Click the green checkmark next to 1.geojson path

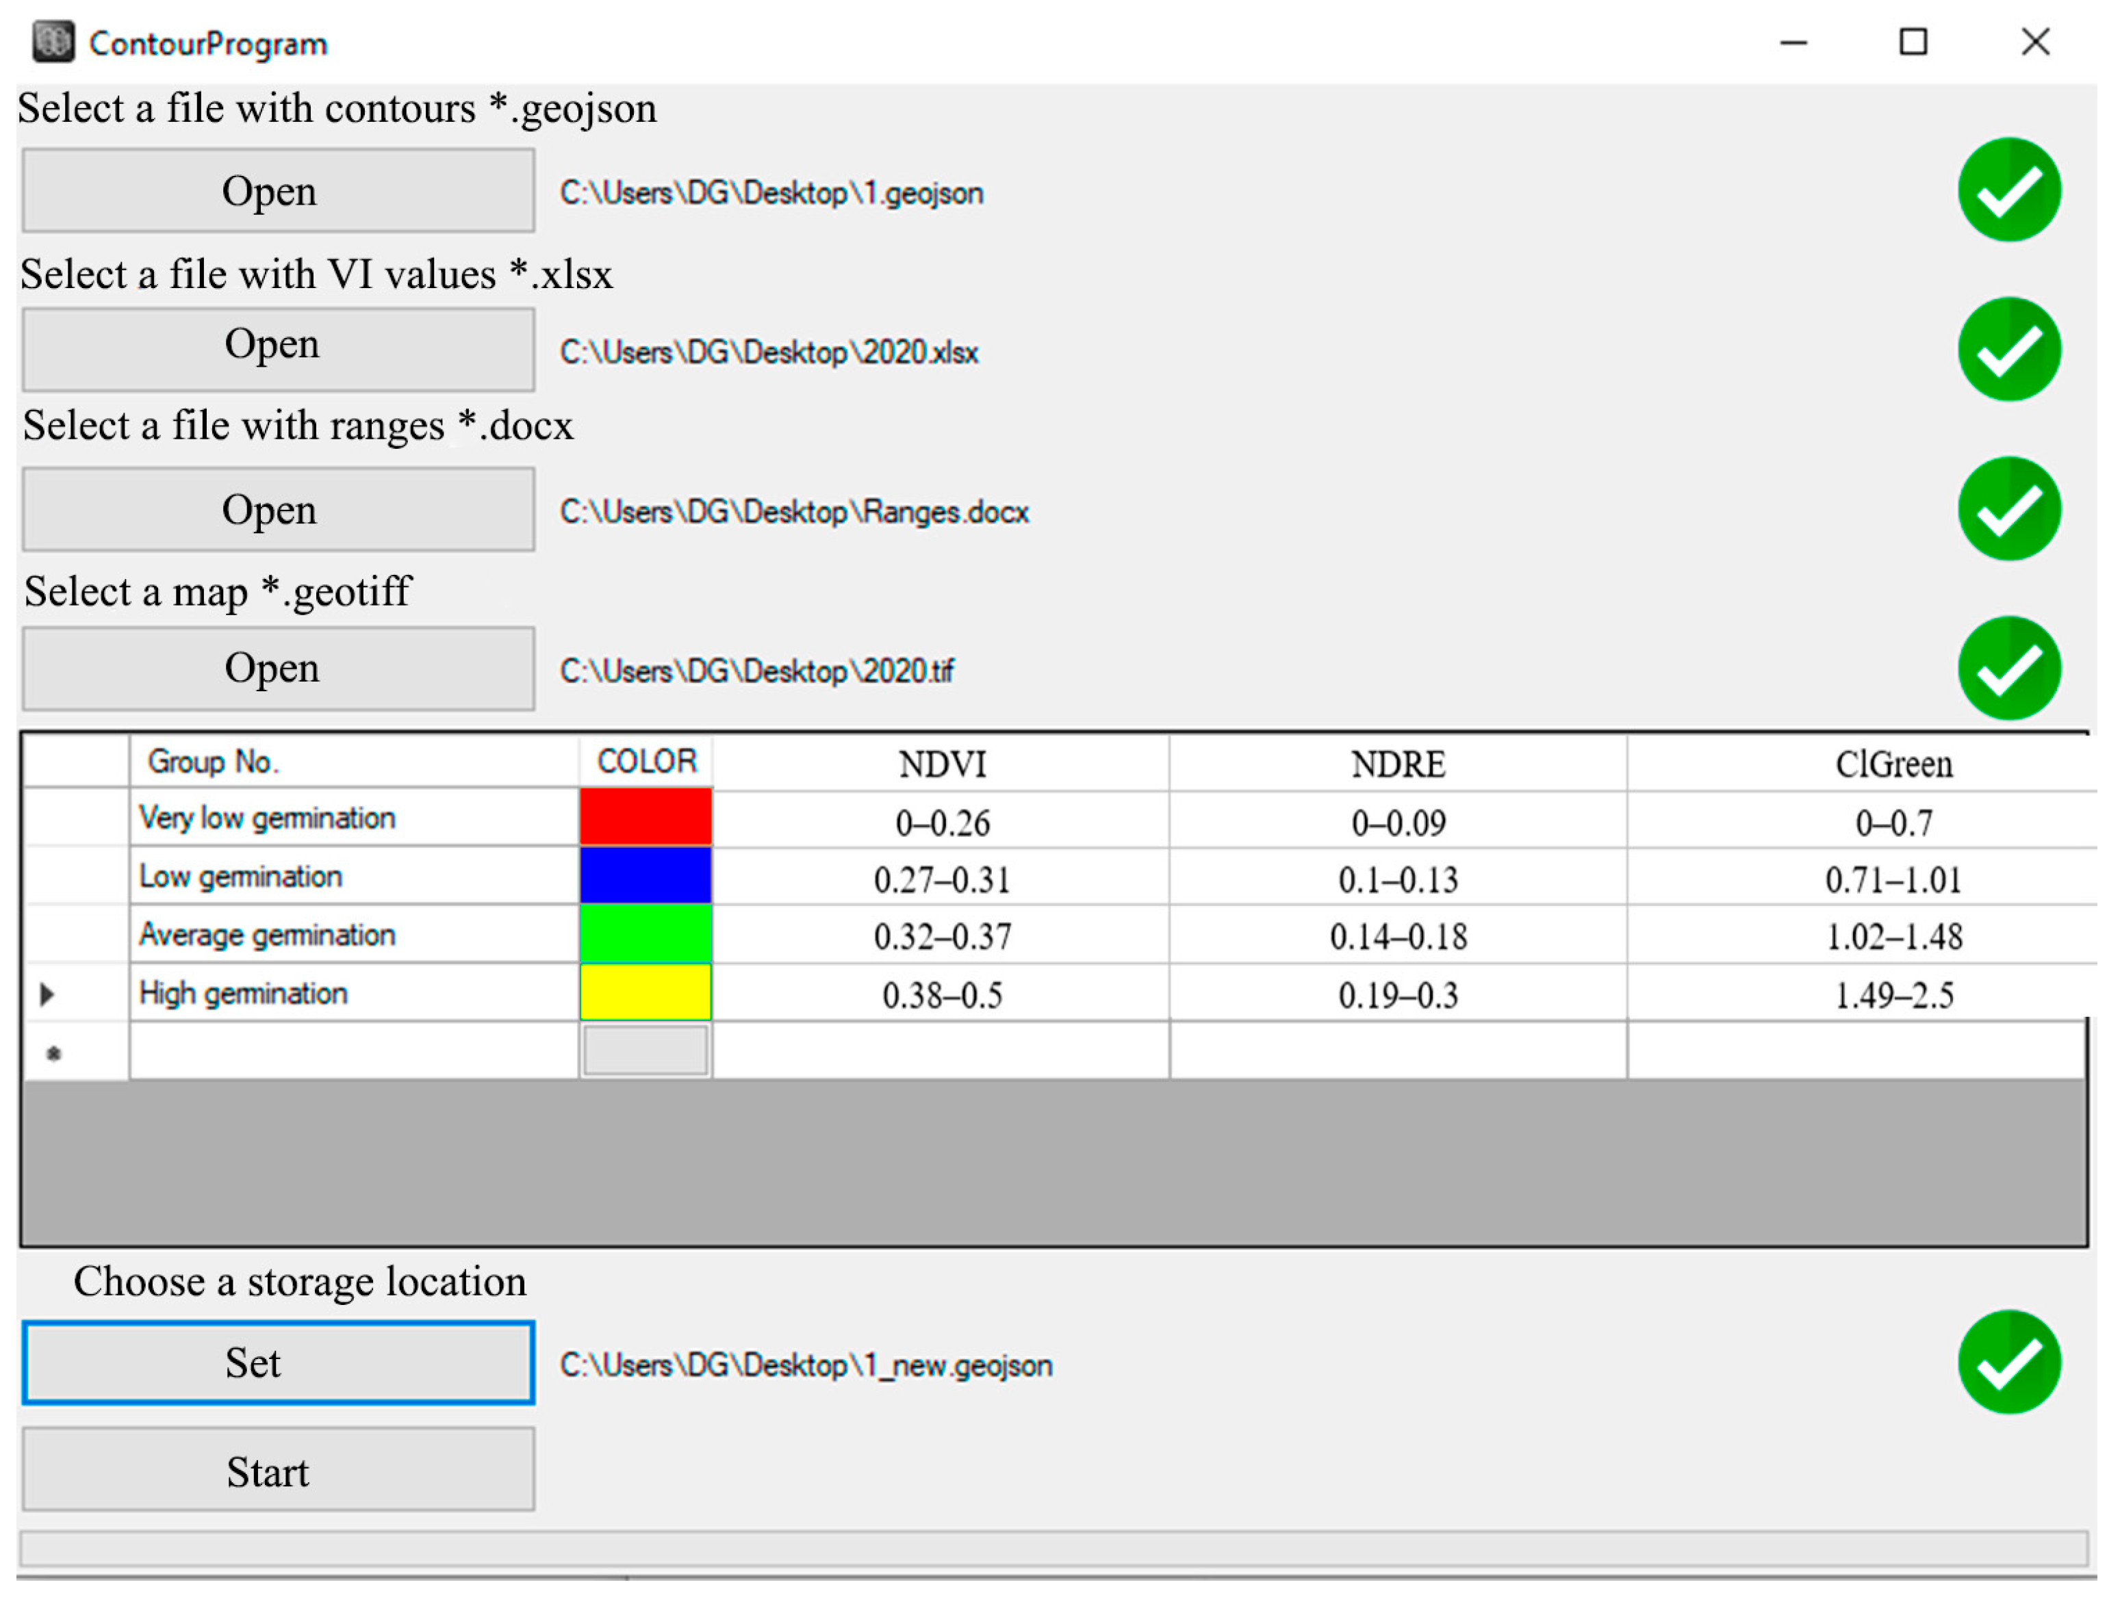click(2009, 190)
